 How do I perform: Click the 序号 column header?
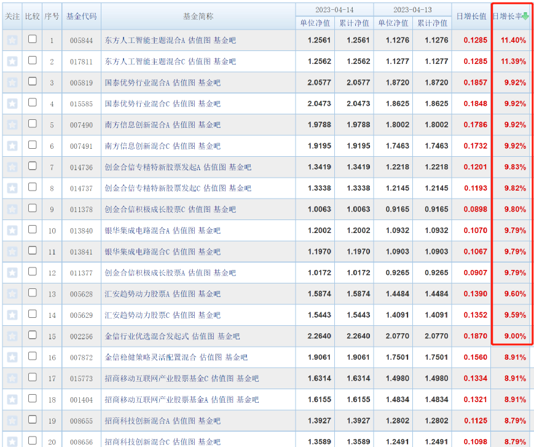click(x=52, y=17)
